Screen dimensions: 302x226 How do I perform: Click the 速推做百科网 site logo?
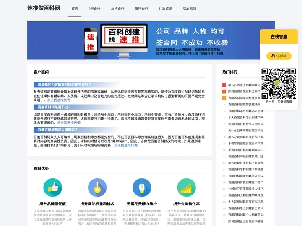tap(44, 8)
